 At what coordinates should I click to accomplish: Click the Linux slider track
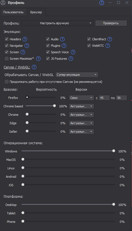click(68, 168)
